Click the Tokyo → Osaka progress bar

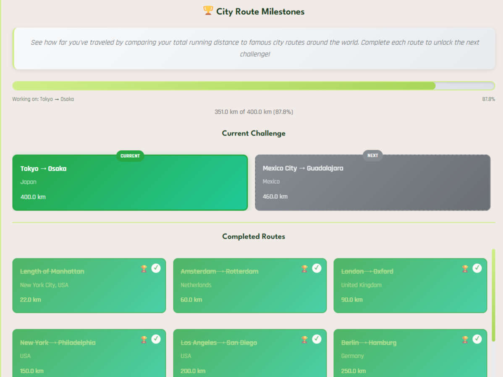point(254,86)
